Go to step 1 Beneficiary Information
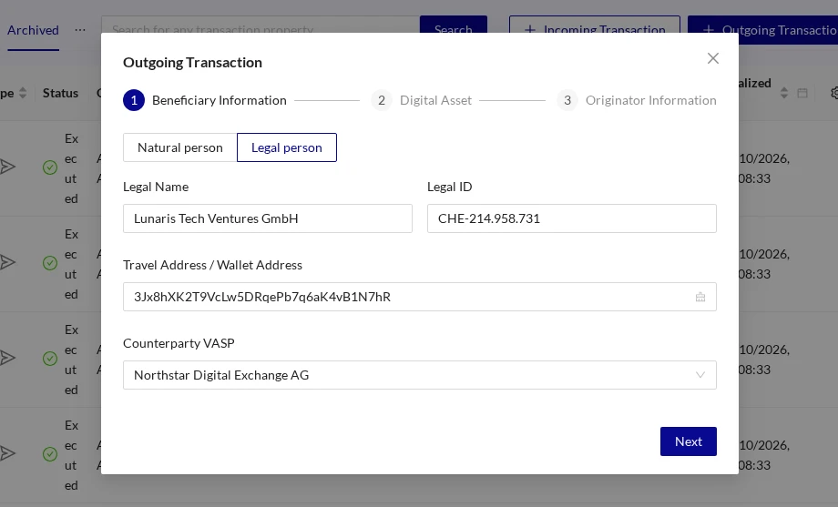 [x=205, y=100]
